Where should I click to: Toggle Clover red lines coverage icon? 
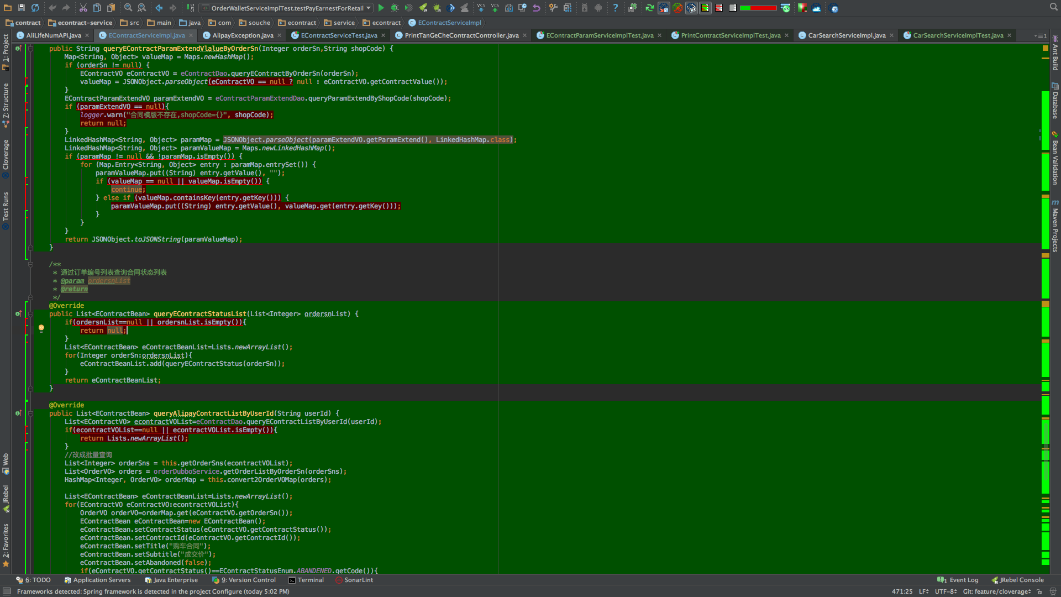719,8
